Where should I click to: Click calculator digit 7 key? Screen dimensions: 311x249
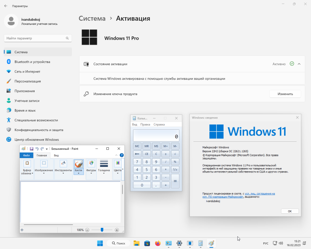coord(137,162)
